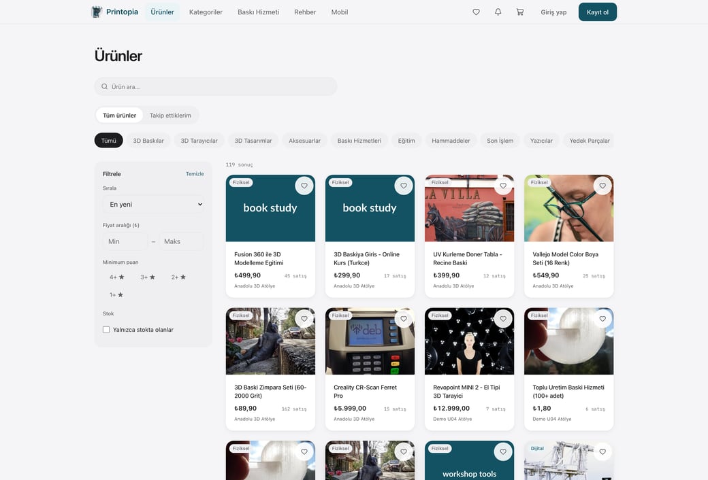
Task: Click the Min price input field
Action: 125,241
